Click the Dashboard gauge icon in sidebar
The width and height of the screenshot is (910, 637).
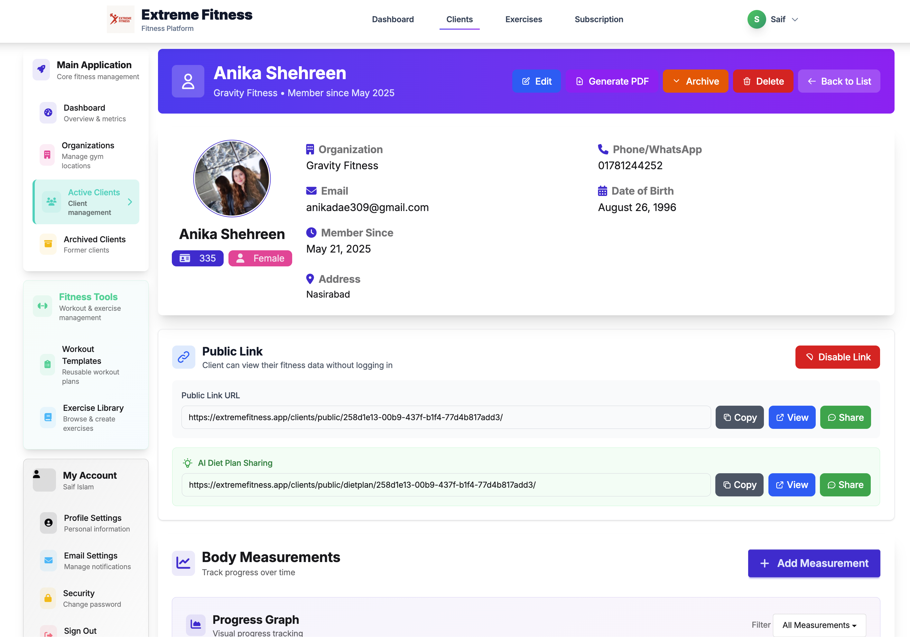click(x=48, y=113)
